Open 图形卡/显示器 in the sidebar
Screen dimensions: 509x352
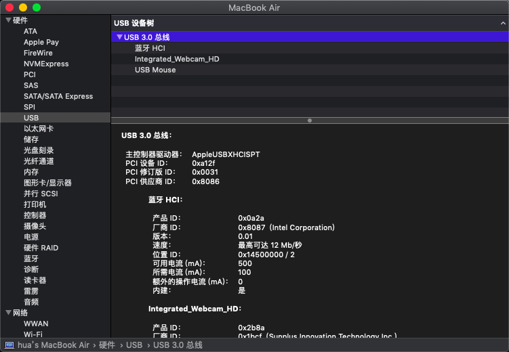point(47,183)
